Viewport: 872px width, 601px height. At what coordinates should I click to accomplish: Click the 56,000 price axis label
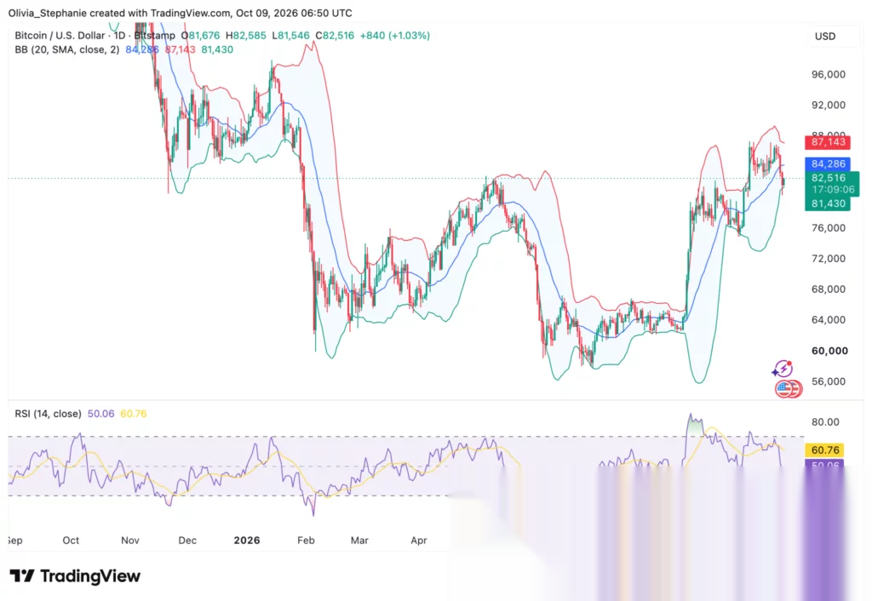pos(828,381)
